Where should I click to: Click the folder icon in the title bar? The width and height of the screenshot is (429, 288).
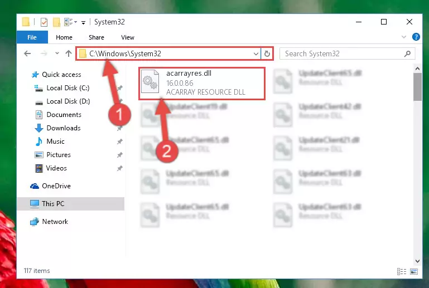26,22
